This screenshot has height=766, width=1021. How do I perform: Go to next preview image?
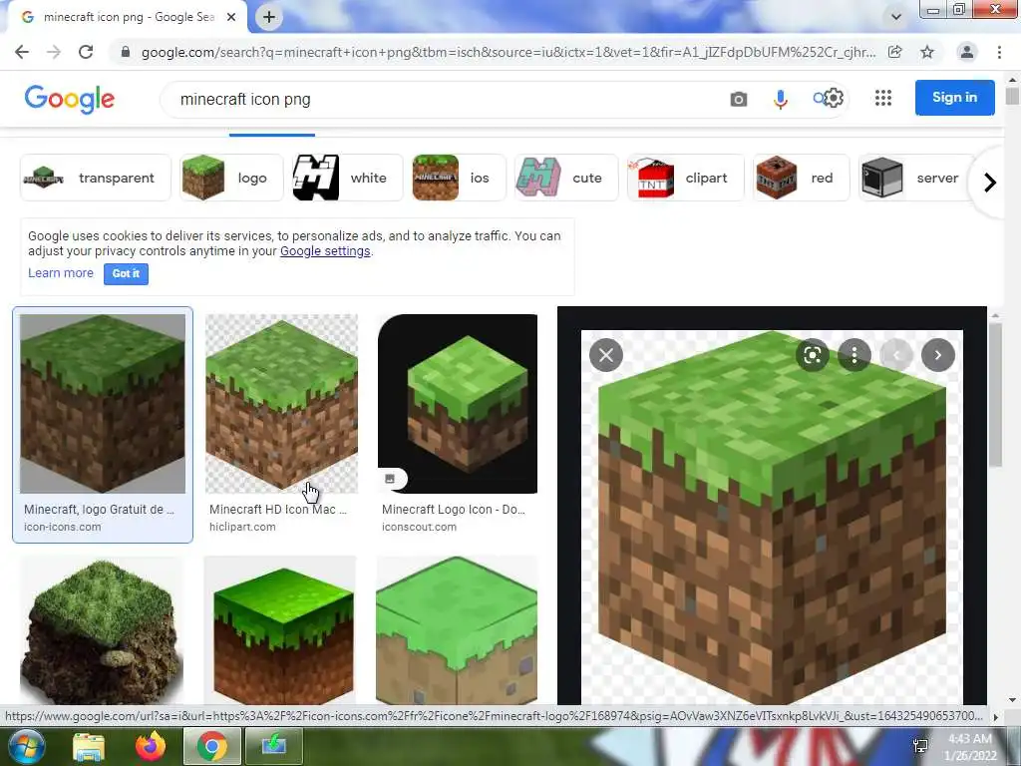[938, 355]
